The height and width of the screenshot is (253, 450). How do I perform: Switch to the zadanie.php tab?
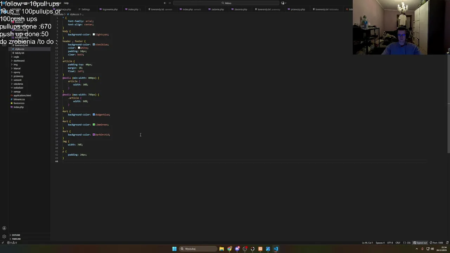[x=218, y=9]
